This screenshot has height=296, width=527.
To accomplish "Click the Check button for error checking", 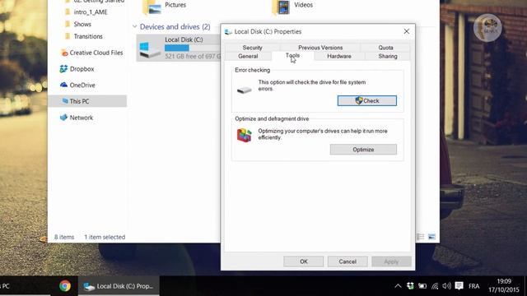I will (x=367, y=100).
